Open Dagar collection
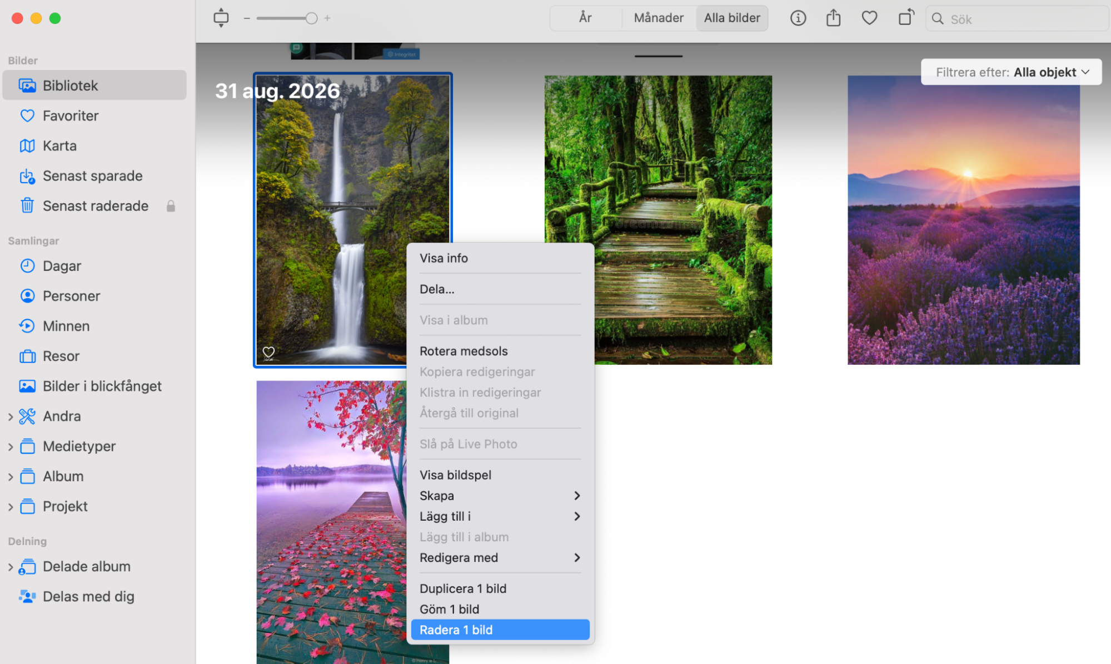This screenshot has height=664, width=1111. tap(94, 265)
